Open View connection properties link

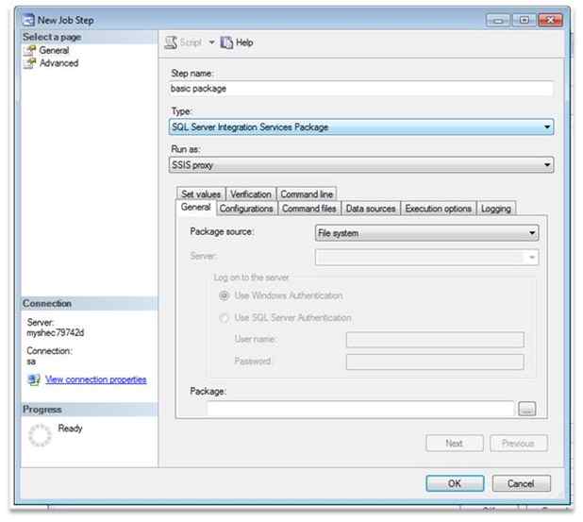pos(96,379)
